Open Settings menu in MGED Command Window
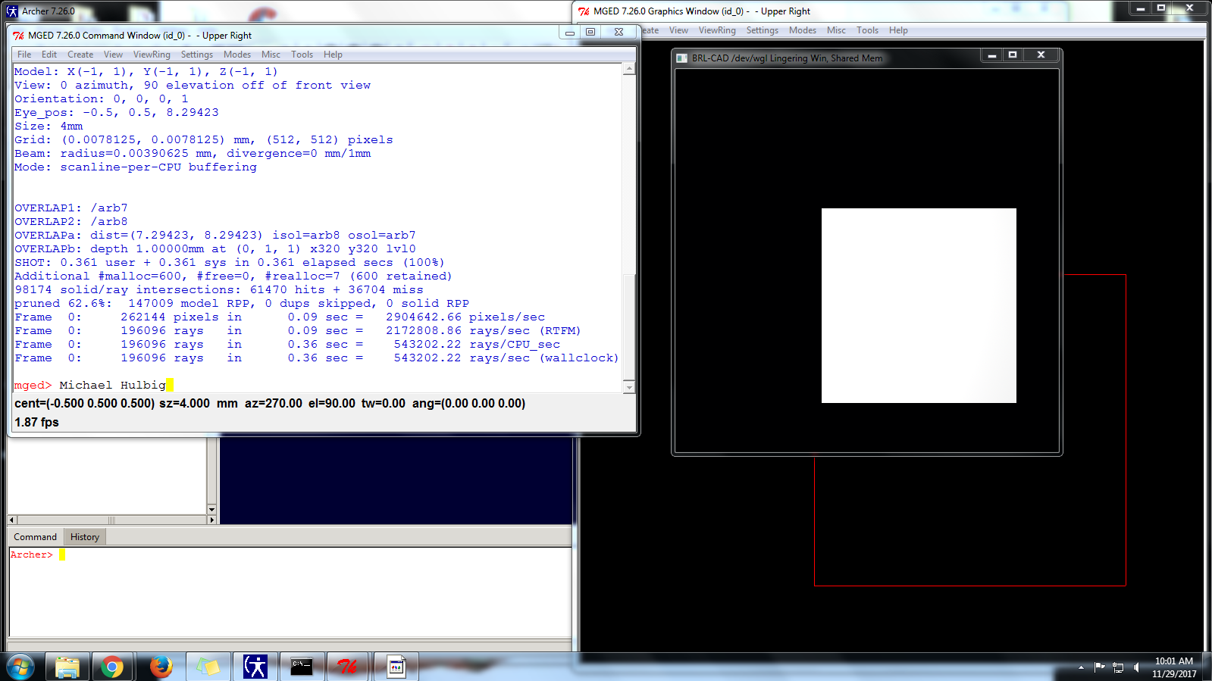The height and width of the screenshot is (681, 1212). 197,55
